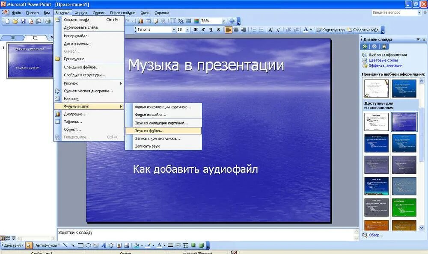This screenshot has width=428, height=254.
Task: Expand the Рисунок submenu
Action: 89,83
